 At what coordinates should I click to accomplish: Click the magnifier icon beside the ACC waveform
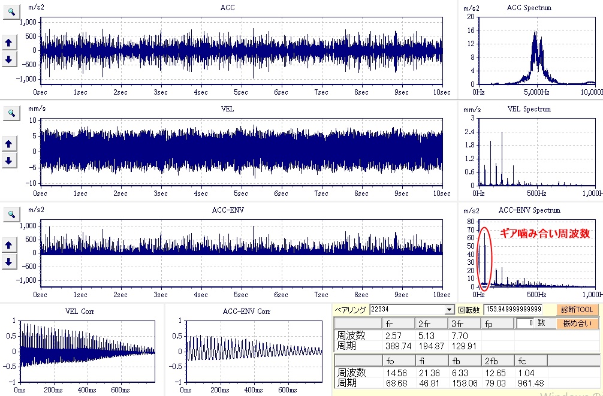coord(11,11)
